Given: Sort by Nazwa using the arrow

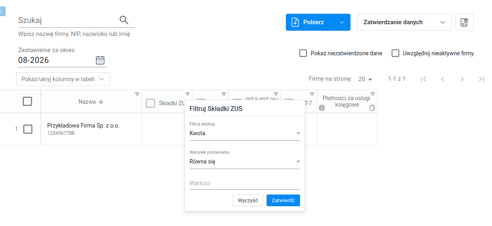Looking at the screenshot, I should click(101, 102).
